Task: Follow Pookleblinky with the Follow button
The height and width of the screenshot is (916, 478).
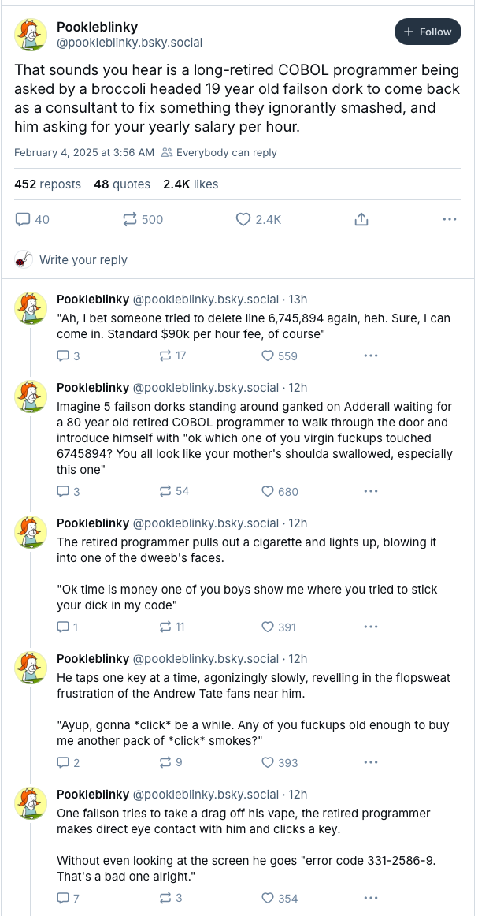Action: (427, 32)
